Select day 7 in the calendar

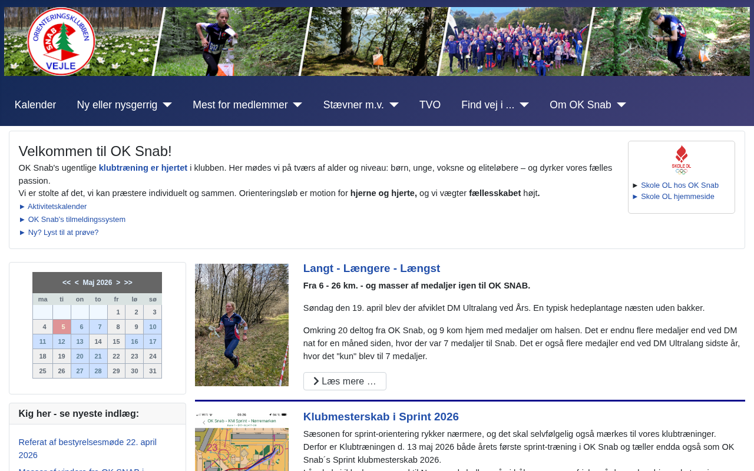tap(98, 327)
